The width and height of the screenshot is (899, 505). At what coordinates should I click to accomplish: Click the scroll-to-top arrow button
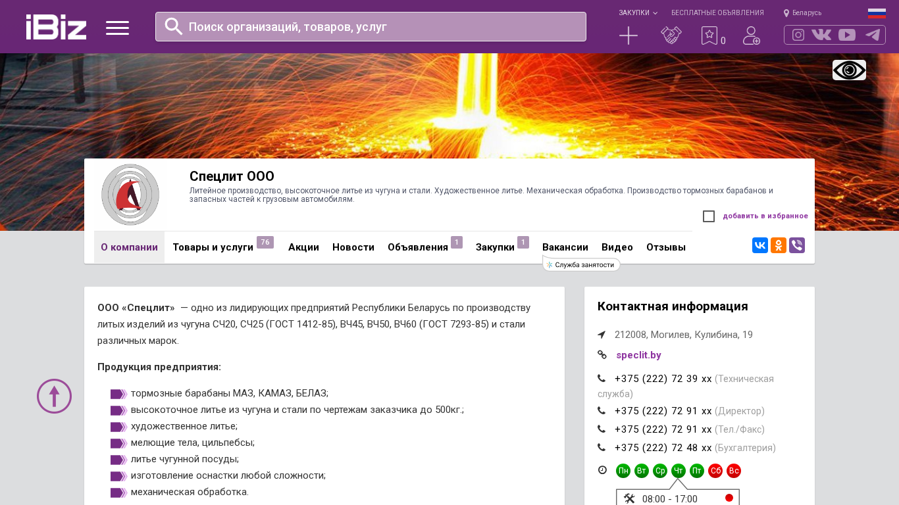pos(54,396)
